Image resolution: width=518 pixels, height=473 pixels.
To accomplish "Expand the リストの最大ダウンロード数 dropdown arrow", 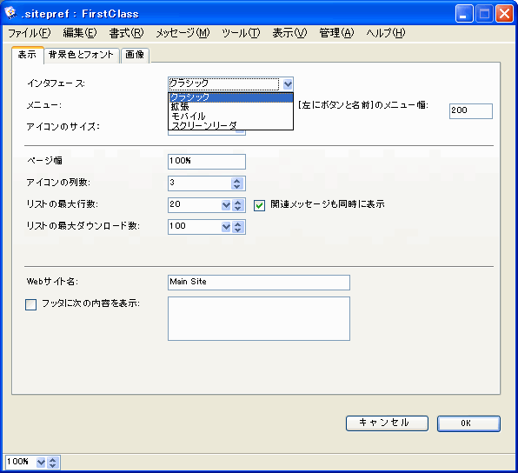I will [226, 227].
